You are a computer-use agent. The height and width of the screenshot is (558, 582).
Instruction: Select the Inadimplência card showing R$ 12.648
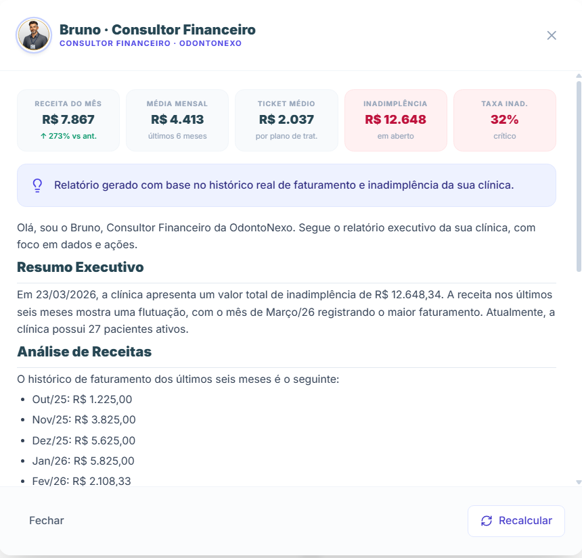(395, 120)
